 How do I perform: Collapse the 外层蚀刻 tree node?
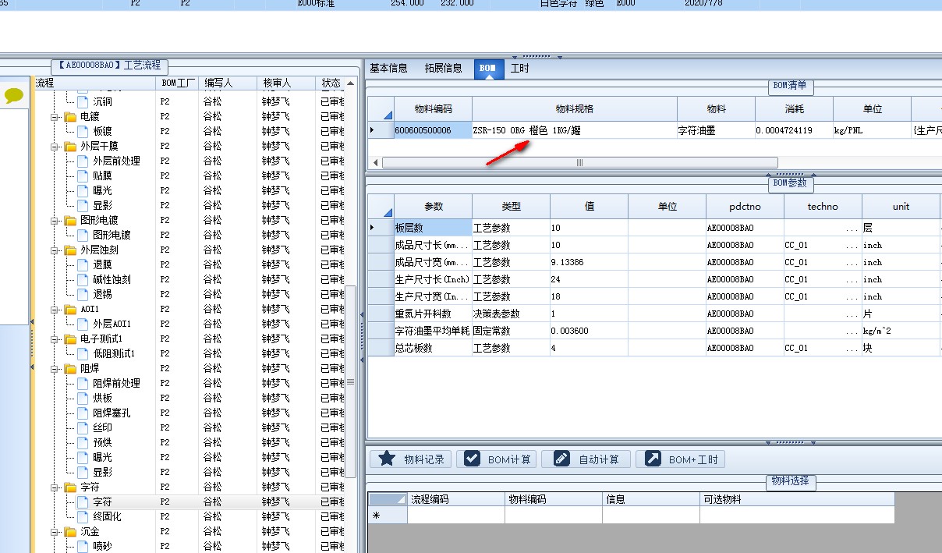pos(56,250)
